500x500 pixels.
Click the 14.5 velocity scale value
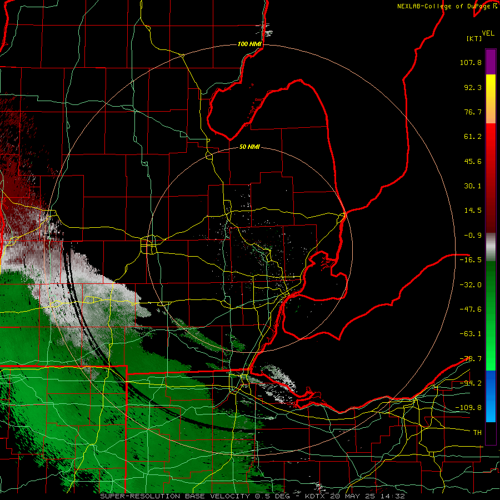(x=473, y=211)
